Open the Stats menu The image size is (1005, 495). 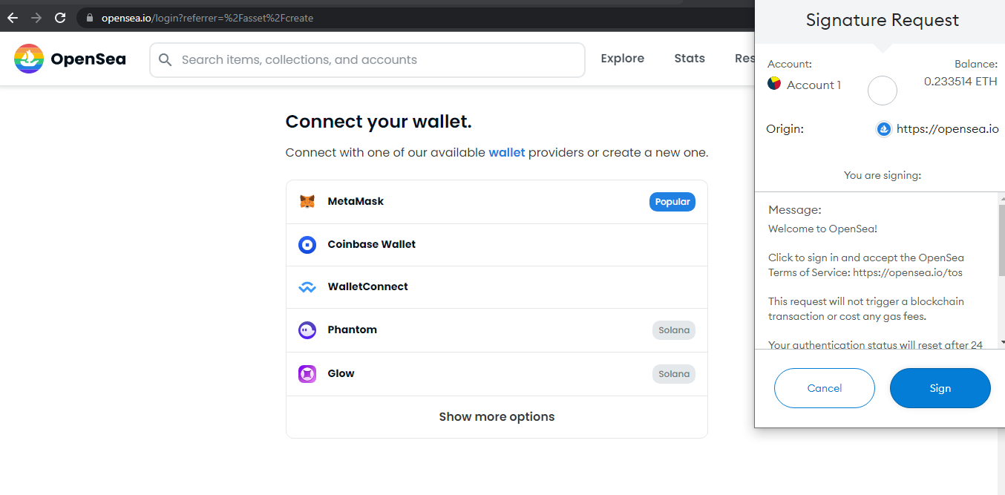tap(690, 59)
